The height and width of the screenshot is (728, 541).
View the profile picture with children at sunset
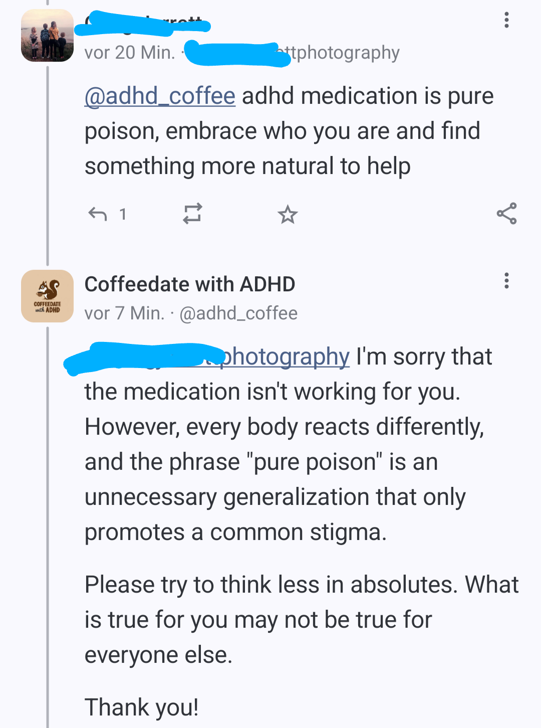click(47, 35)
